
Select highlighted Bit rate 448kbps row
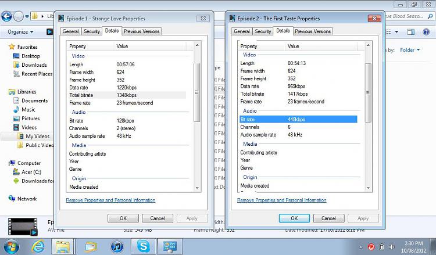click(298, 120)
